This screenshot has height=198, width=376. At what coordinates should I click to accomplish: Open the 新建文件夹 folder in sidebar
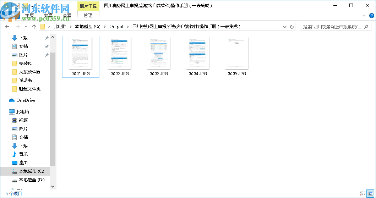pos(30,89)
